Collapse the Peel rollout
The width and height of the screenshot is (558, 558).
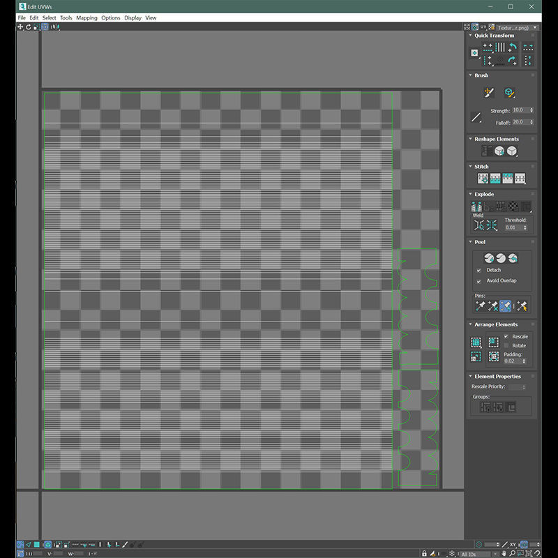pos(470,241)
